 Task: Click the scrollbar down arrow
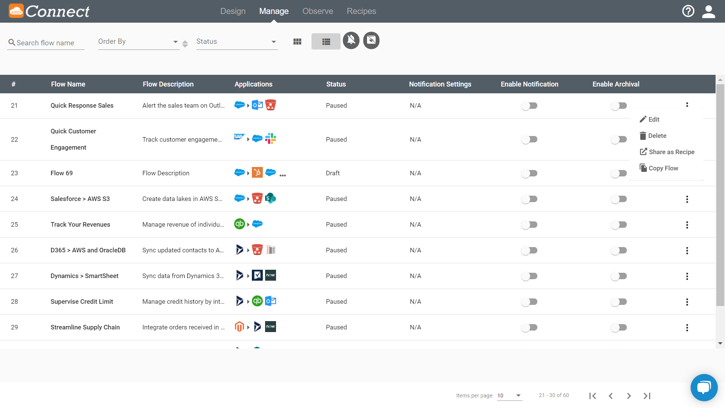[720, 343]
